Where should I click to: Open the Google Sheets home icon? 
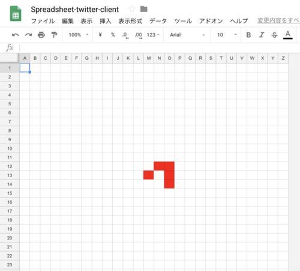[16, 14]
